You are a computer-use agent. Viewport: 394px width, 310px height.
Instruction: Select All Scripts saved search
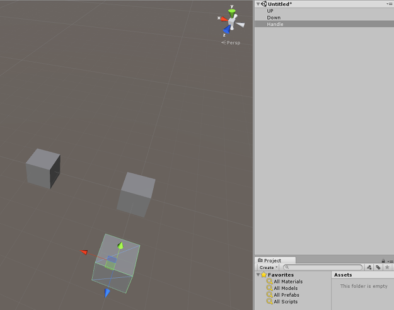point(286,301)
